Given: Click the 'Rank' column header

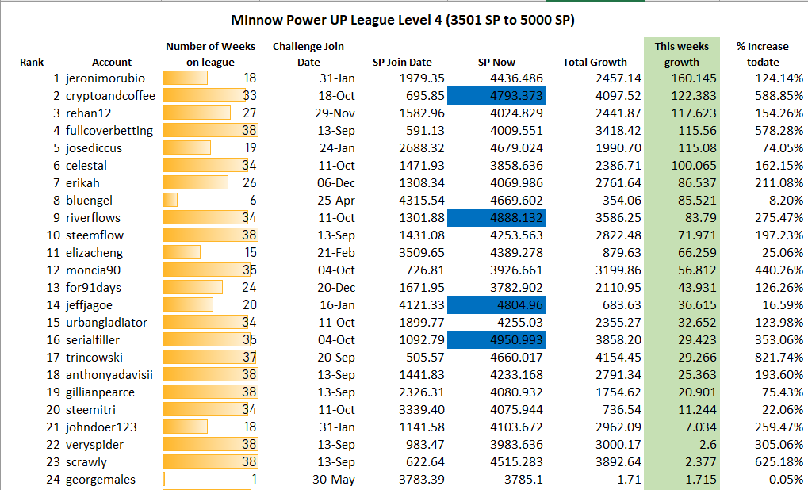Looking at the screenshot, I should [32, 63].
